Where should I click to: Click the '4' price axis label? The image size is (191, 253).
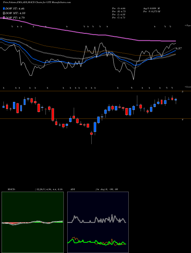click(x=182, y=120)
